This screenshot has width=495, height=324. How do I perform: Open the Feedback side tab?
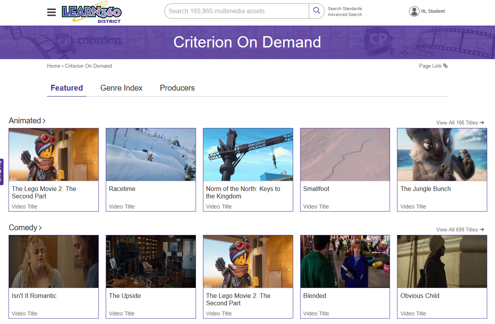point(2,172)
